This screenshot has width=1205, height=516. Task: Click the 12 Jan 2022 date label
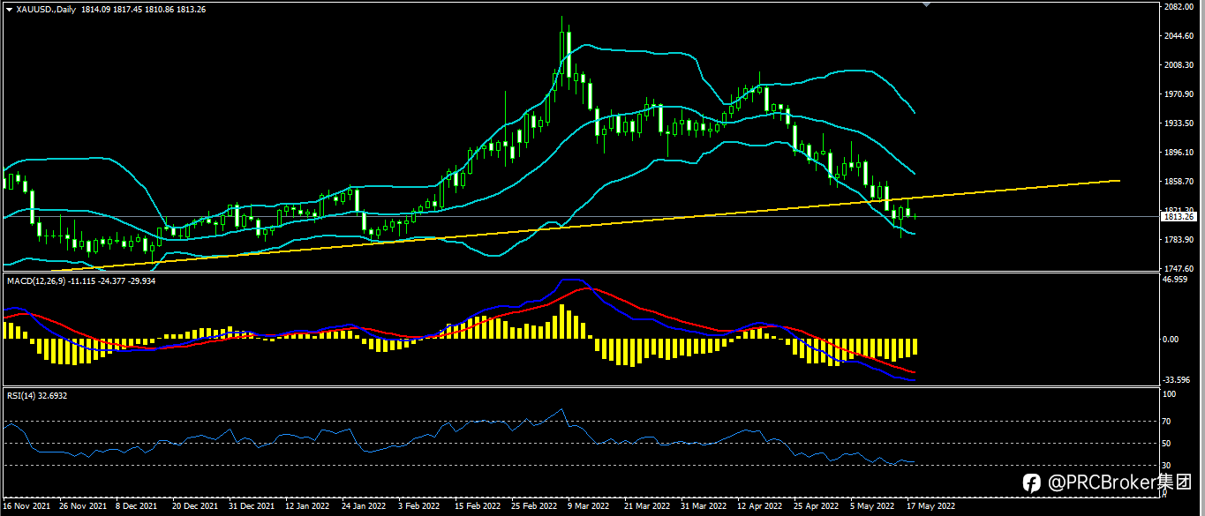(307, 507)
